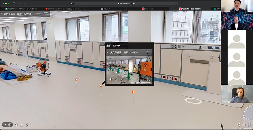Toggle fullscreen on the main viewer
The height and width of the screenshot is (130, 253).
[249, 125]
